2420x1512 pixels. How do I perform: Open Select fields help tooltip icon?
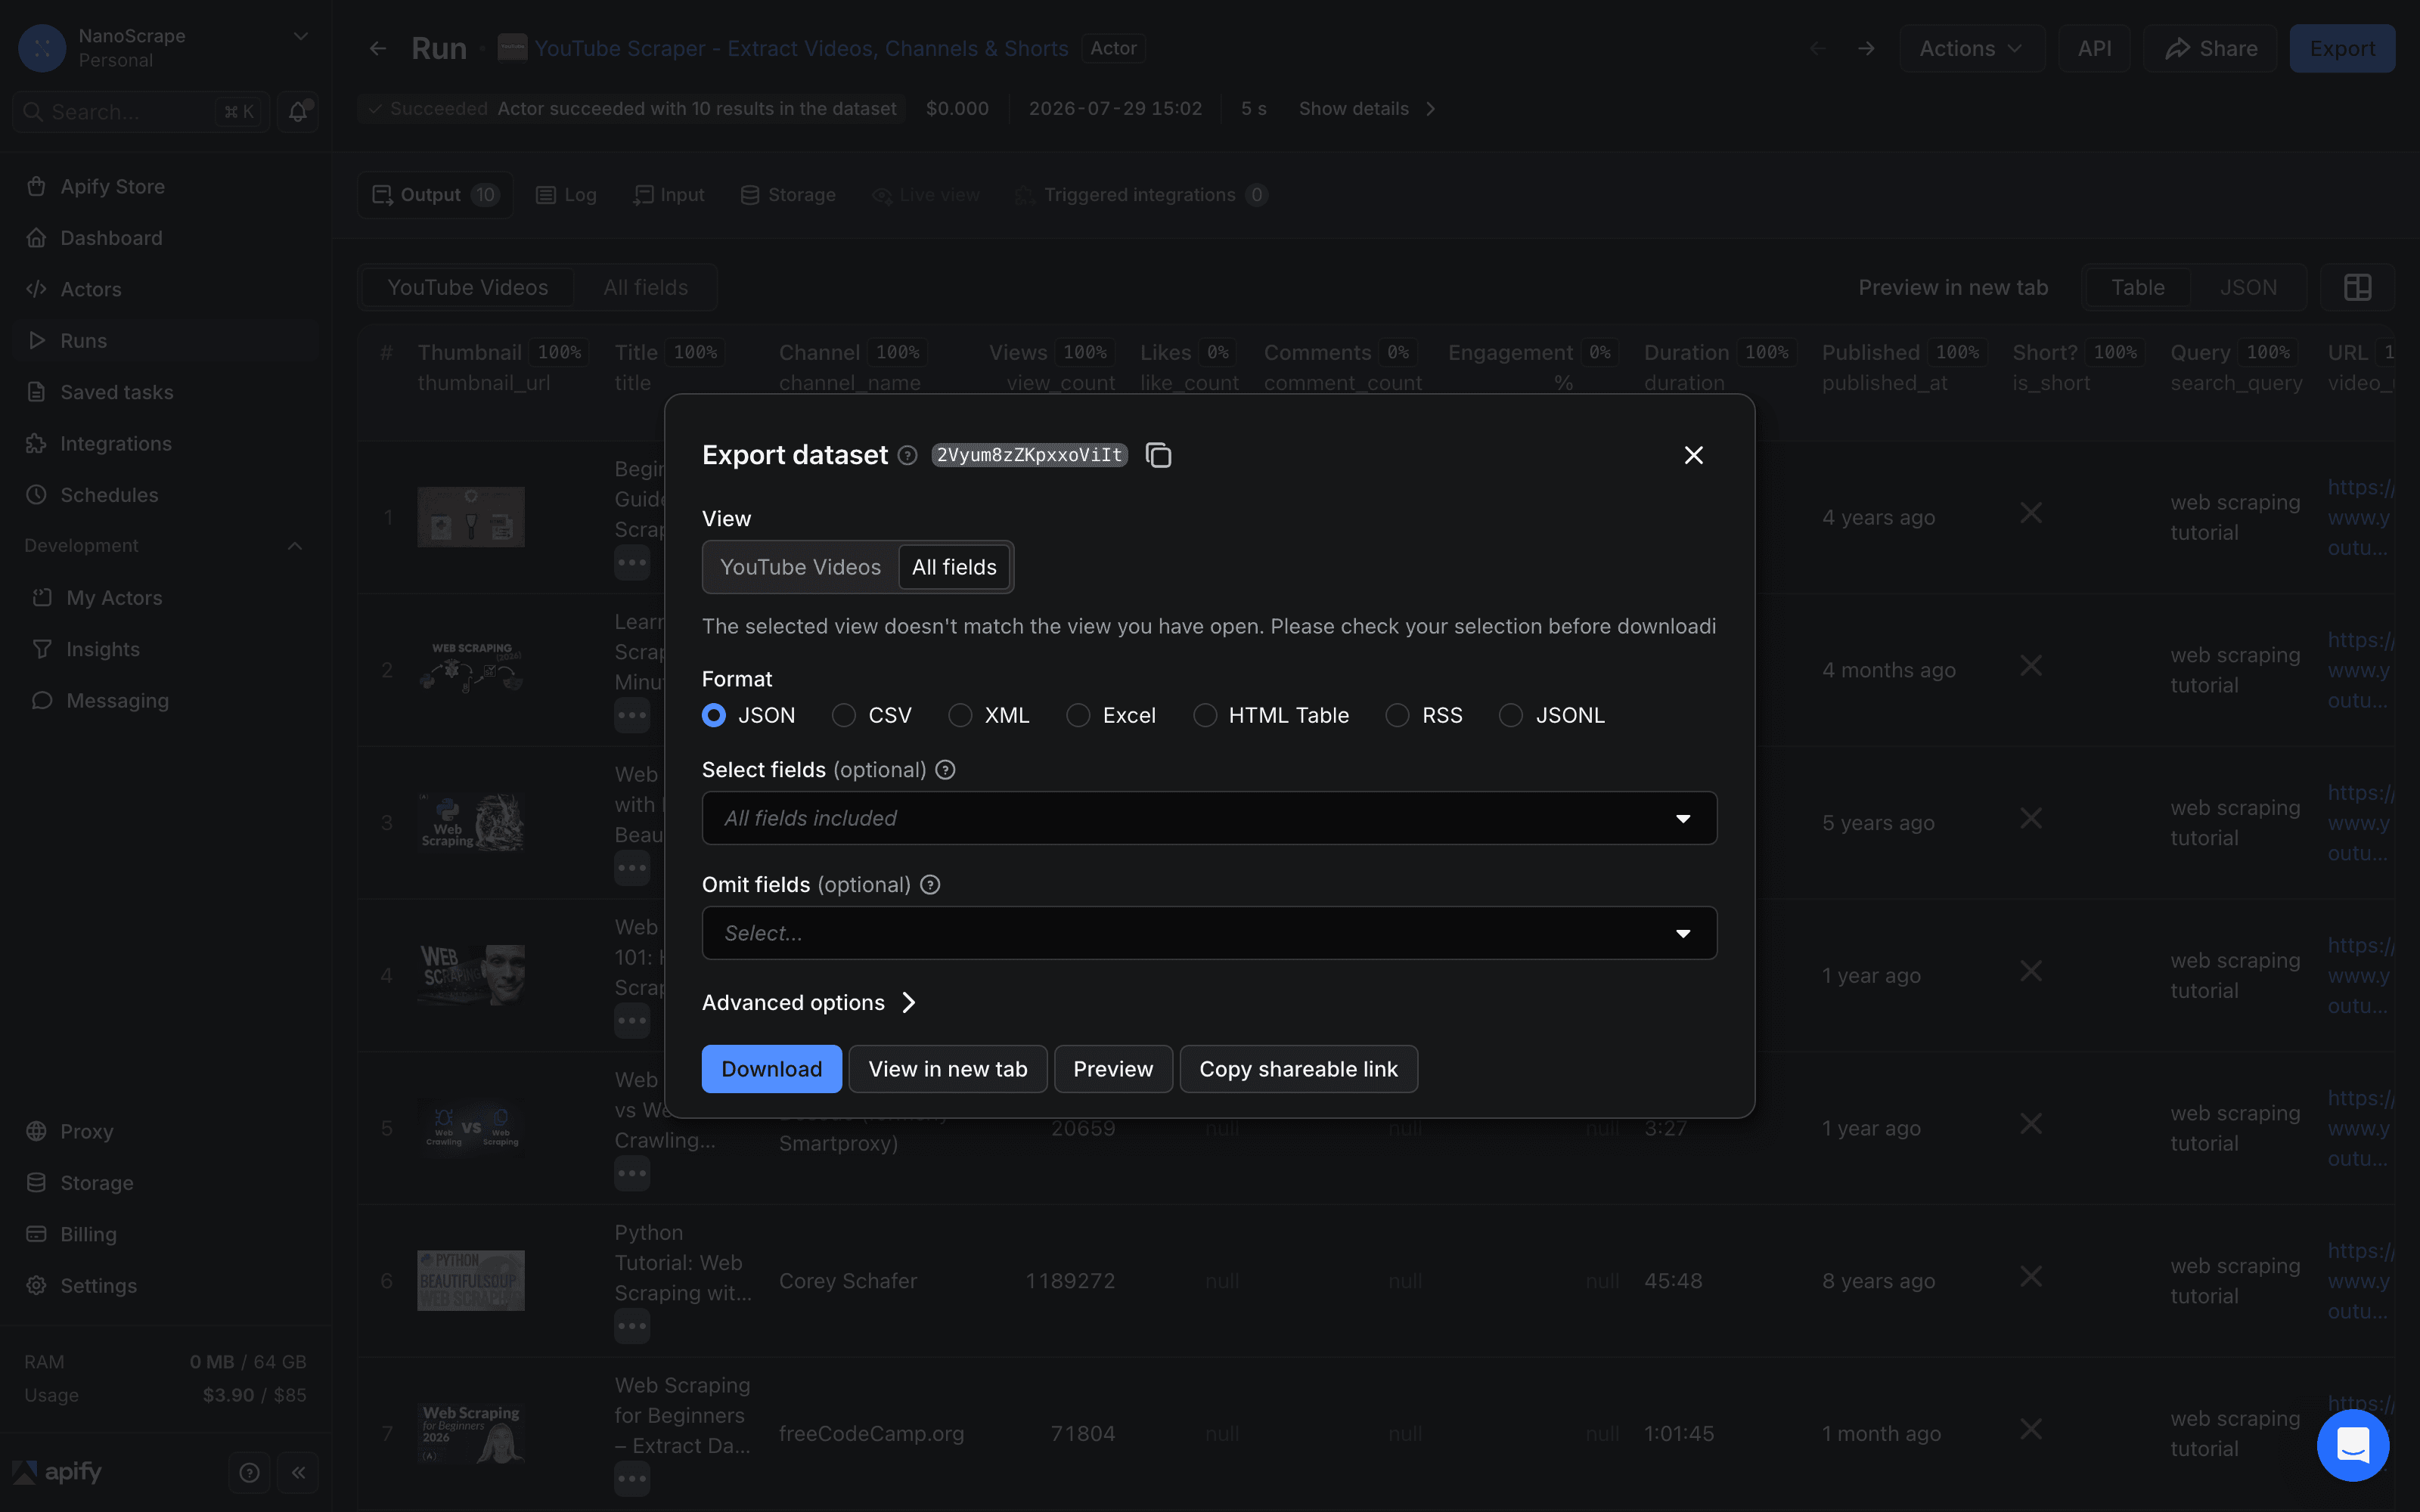(x=945, y=770)
